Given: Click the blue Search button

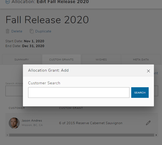Looking at the screenshot, I should click(140, 93).
